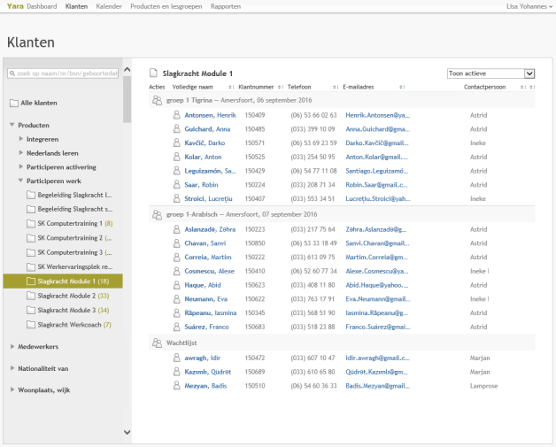Open the Kalender menu item
Viewport: 556px width, 447px height.
tap(109, 6)
